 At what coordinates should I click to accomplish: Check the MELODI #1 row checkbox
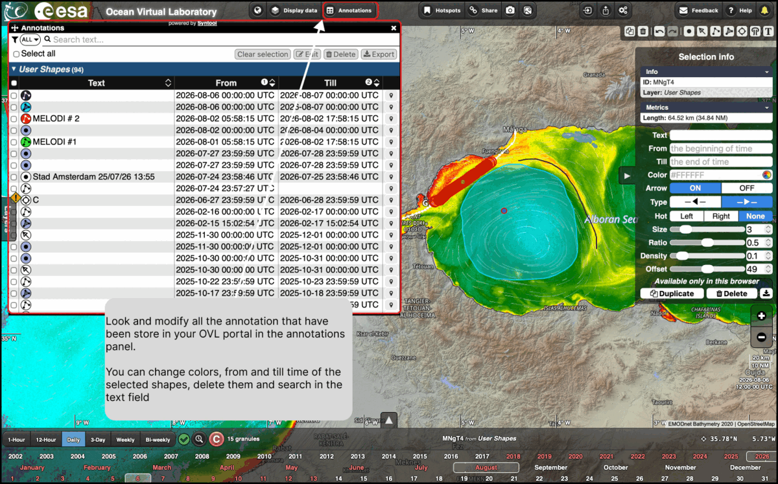coord(14,142)
